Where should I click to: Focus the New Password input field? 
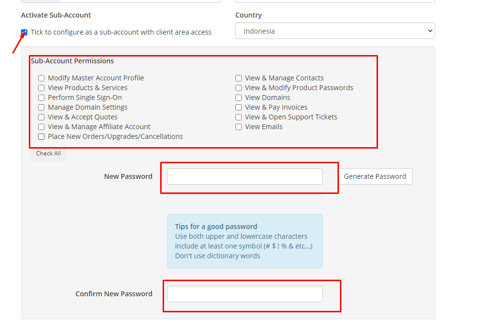[245, 176]
